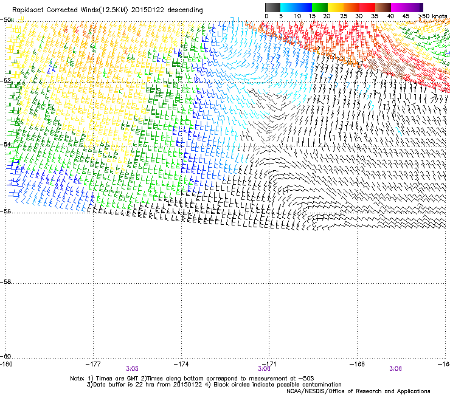Click the '-60' latitude axis label

[x=5, y=356]
